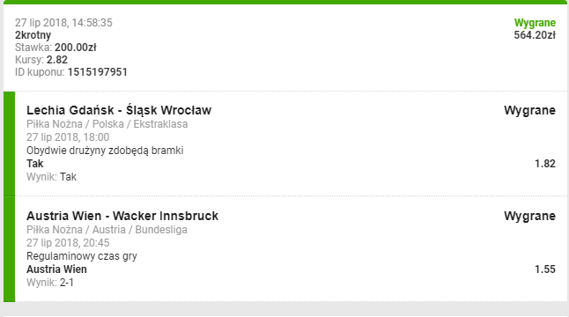
Task: Click the green status bar beside Lechia bet
Action: [x=10, y=144]
